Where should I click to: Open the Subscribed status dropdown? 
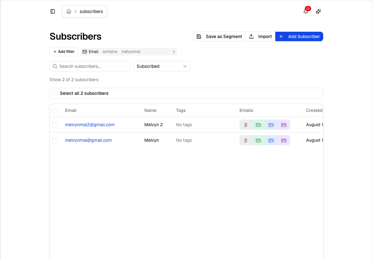coord(161,66)
